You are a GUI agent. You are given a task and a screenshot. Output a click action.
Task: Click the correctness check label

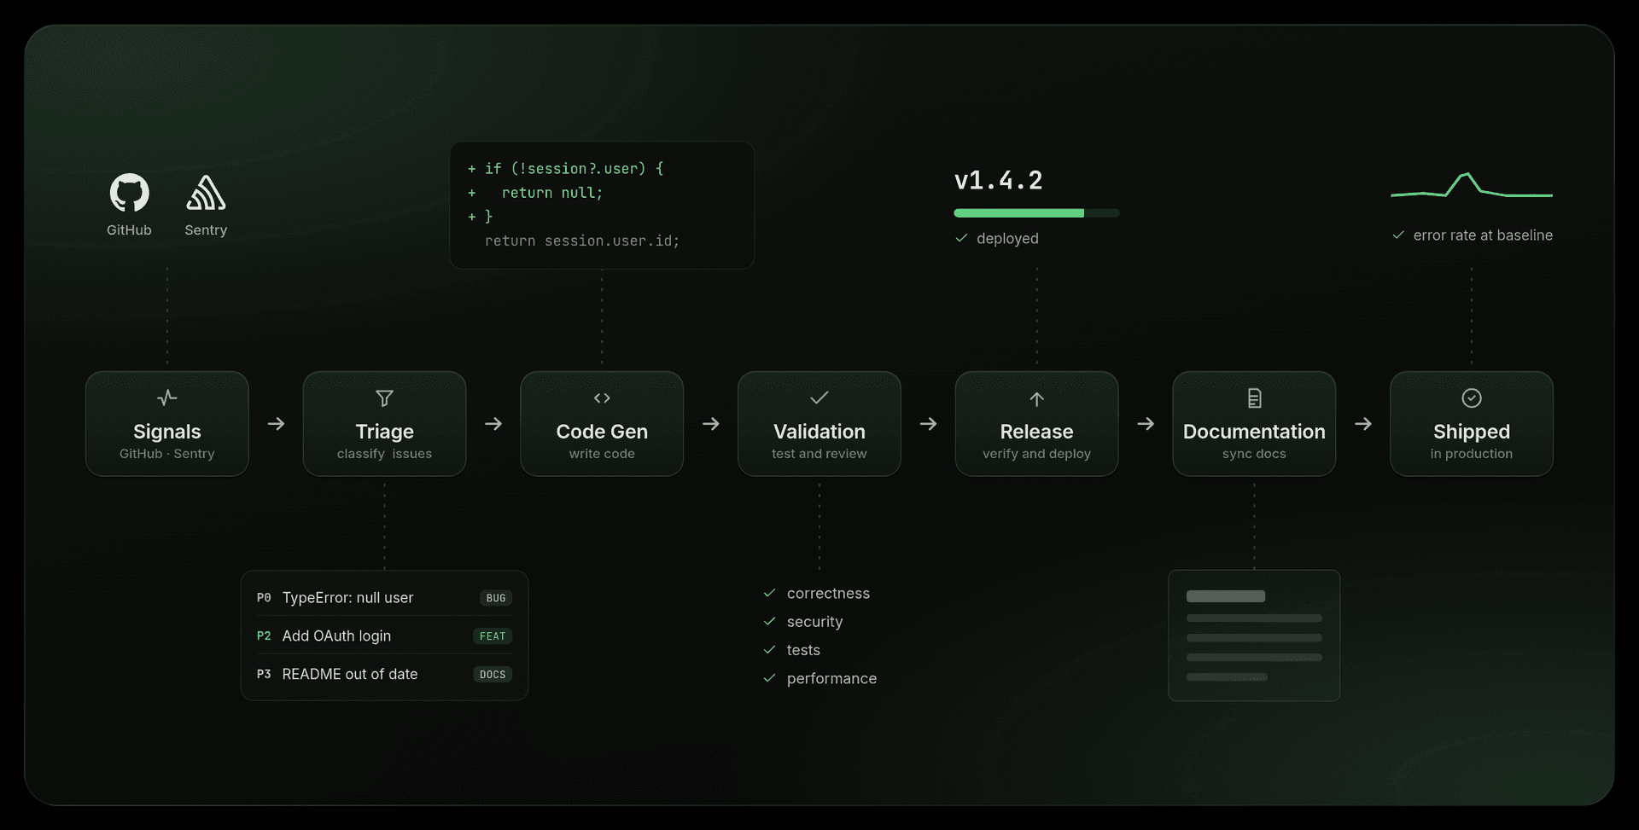(828, 594)
